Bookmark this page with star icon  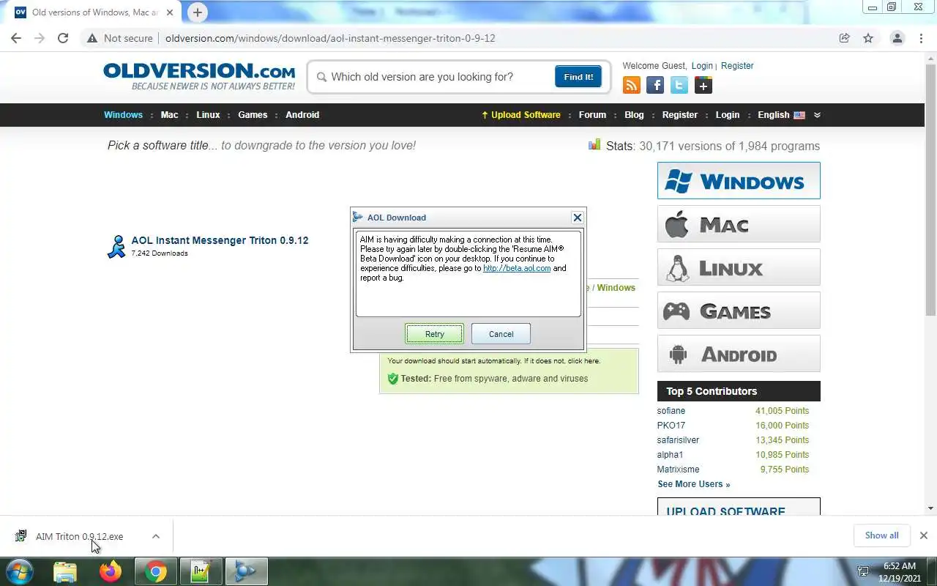(868, 38)
